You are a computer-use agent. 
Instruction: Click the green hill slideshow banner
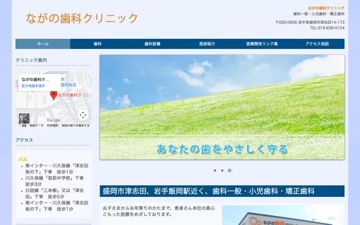pyautogui.click(x=222, y=107)
